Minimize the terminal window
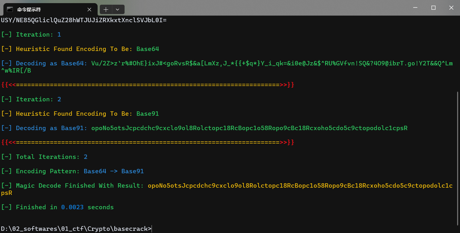Screen dimensions: 460x233 click(x=416, y=8)
